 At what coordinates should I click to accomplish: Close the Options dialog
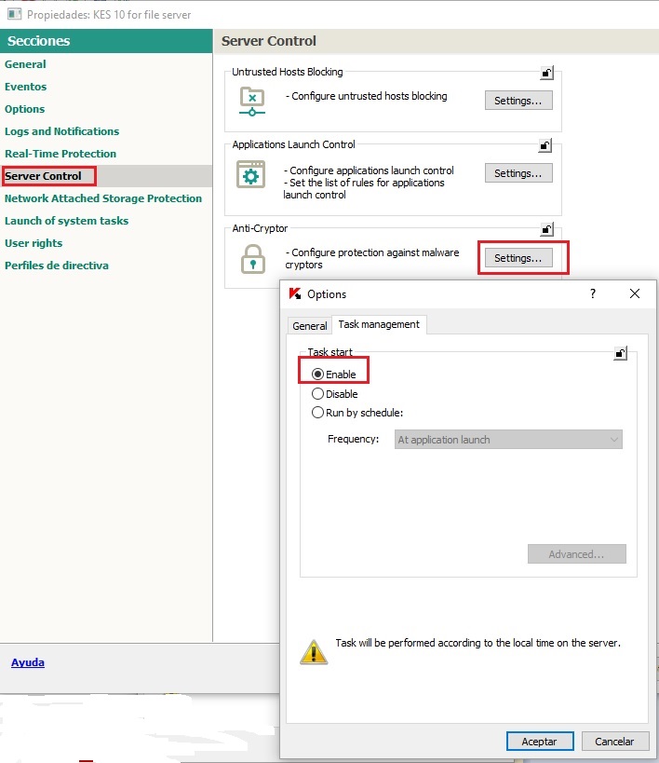click(x=634, y=293)
